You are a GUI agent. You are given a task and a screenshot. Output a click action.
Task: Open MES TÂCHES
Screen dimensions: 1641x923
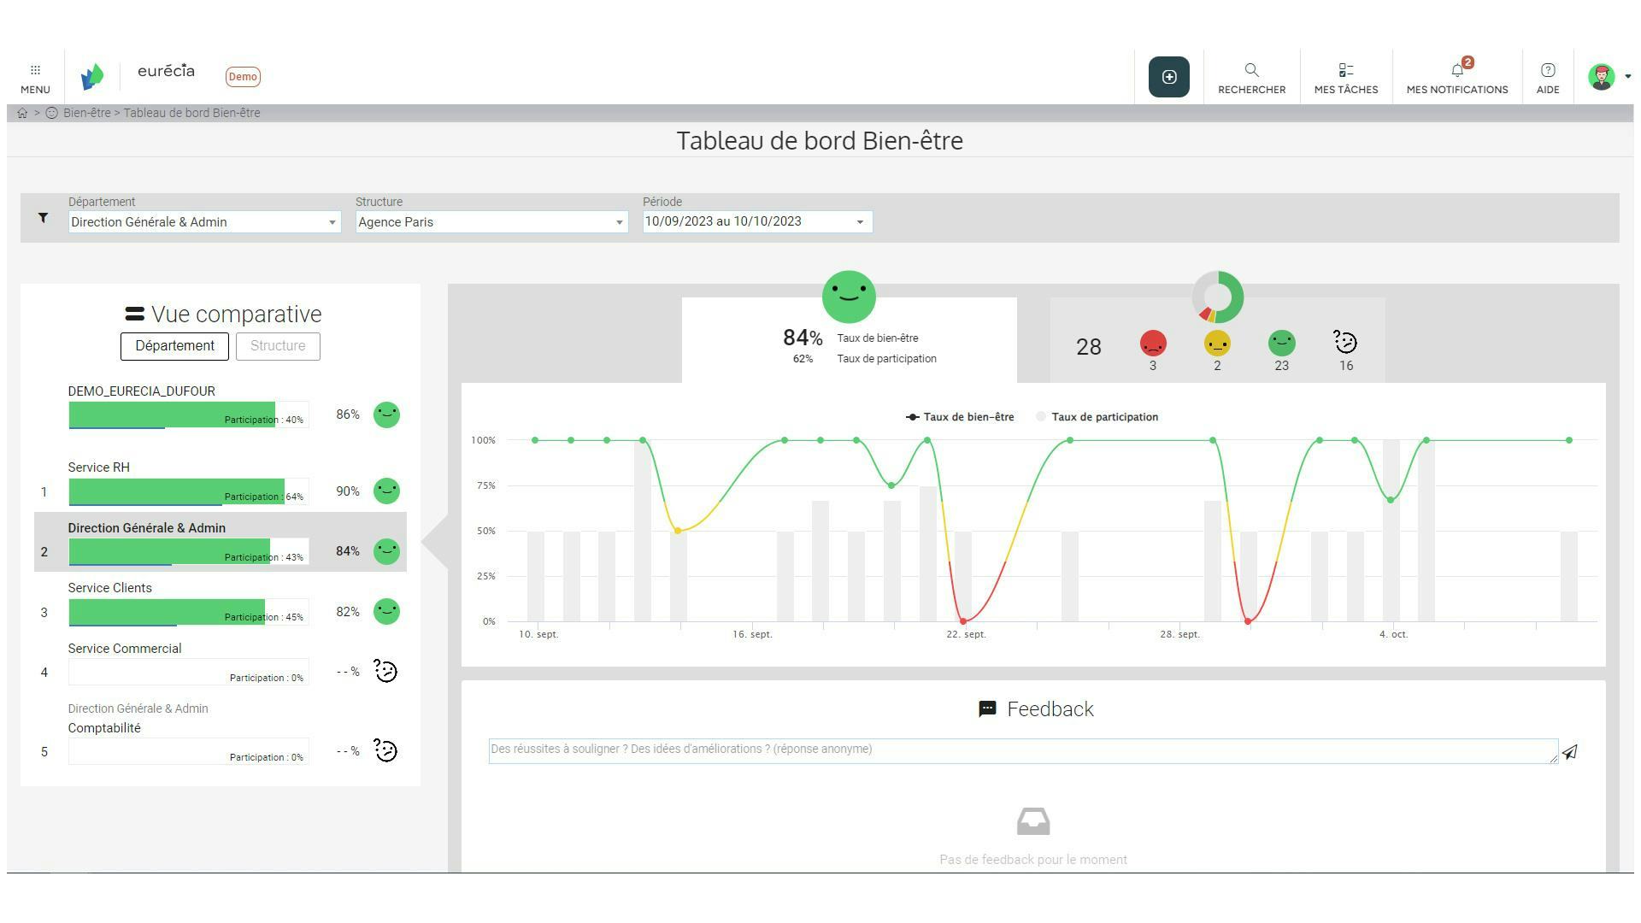(1346, 76)
